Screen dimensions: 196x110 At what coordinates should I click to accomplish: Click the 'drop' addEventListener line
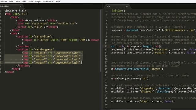coord(143,101)
